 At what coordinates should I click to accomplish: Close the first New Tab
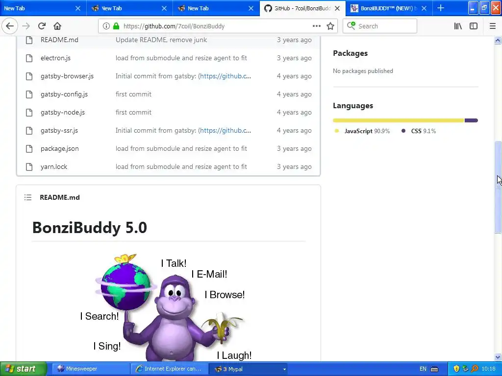tap(78, 8)
